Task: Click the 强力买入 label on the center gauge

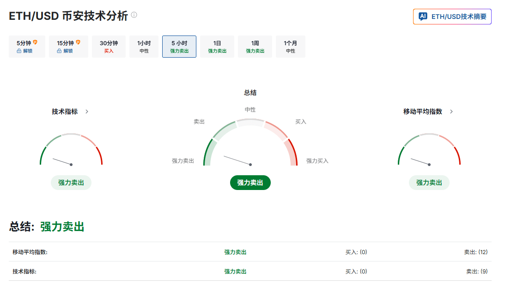Action: tap(317, 161)
